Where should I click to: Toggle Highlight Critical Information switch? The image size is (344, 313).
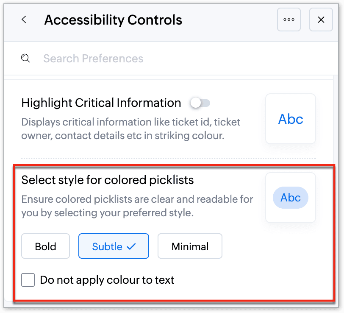200,103
